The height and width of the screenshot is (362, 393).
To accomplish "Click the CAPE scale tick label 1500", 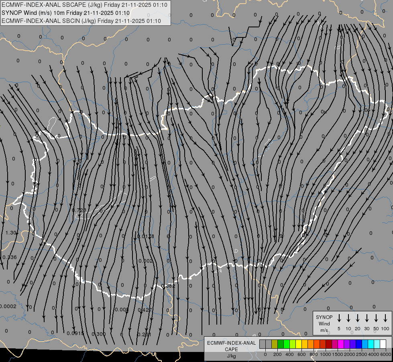I will coord(337,354).
